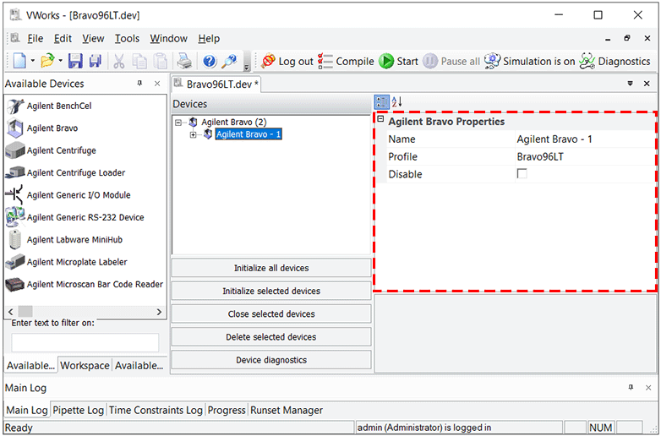
Task: Select Agilent Labware MiniHub device
Action: pos(74,240)
